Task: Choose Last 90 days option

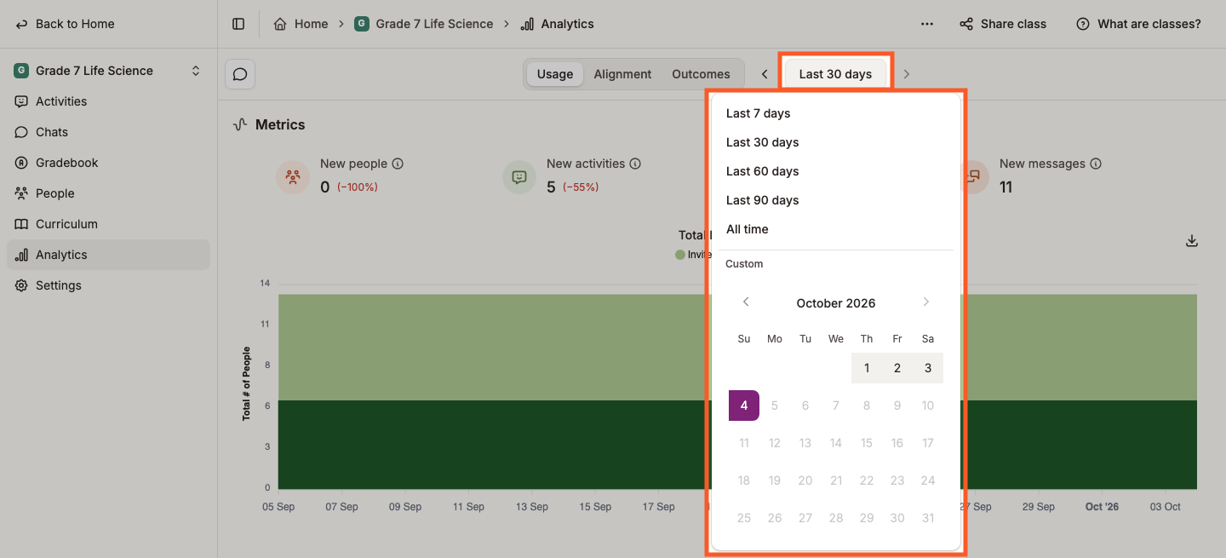Action: coord(836,200)
